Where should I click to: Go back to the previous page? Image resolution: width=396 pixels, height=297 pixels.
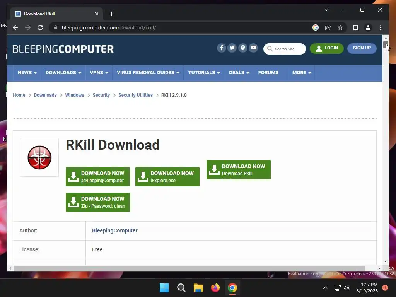15,27
